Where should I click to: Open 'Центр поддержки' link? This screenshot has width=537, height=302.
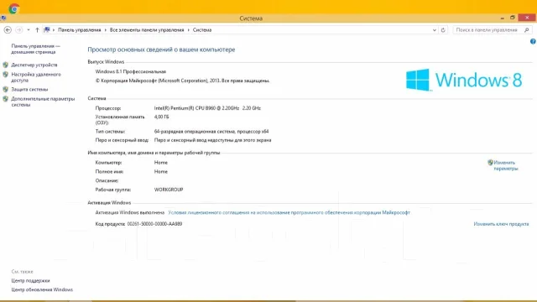30,281
